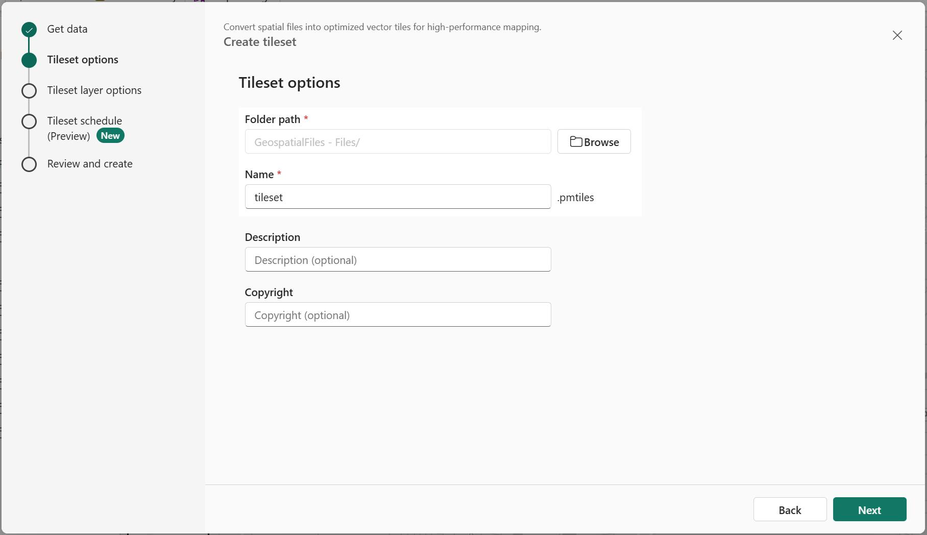Click the Next button

click(x=869, y=509)
